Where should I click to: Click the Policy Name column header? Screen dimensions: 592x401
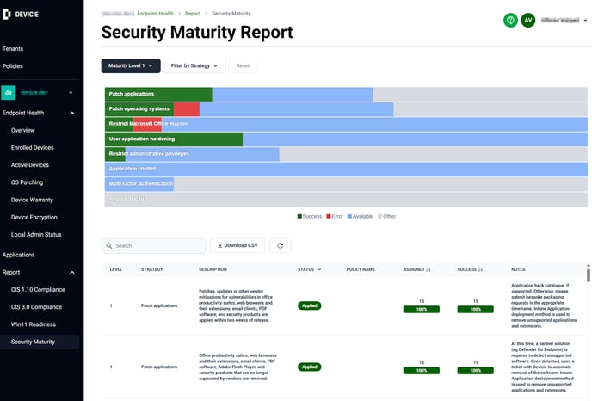(x=361, y=269)
